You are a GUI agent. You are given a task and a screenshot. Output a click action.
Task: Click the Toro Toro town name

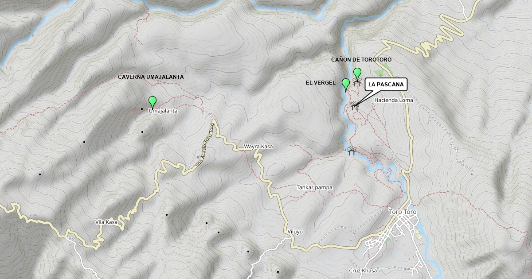(x=402, y=211)
